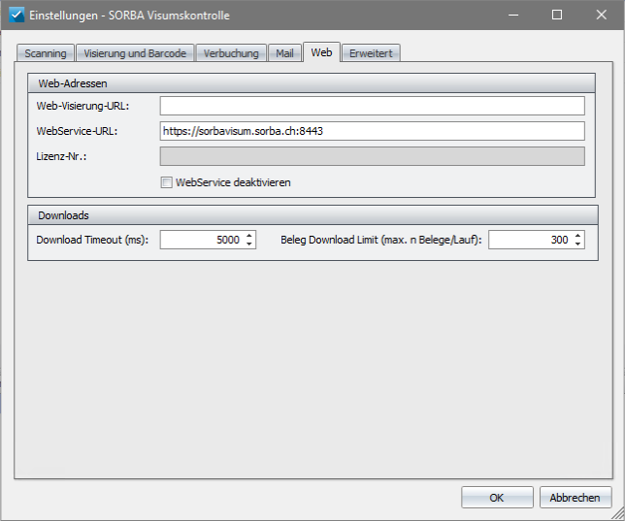The image size is (625, 521).
Task: Click the Lizenz-Nr. label
Action: click(61, 156)
